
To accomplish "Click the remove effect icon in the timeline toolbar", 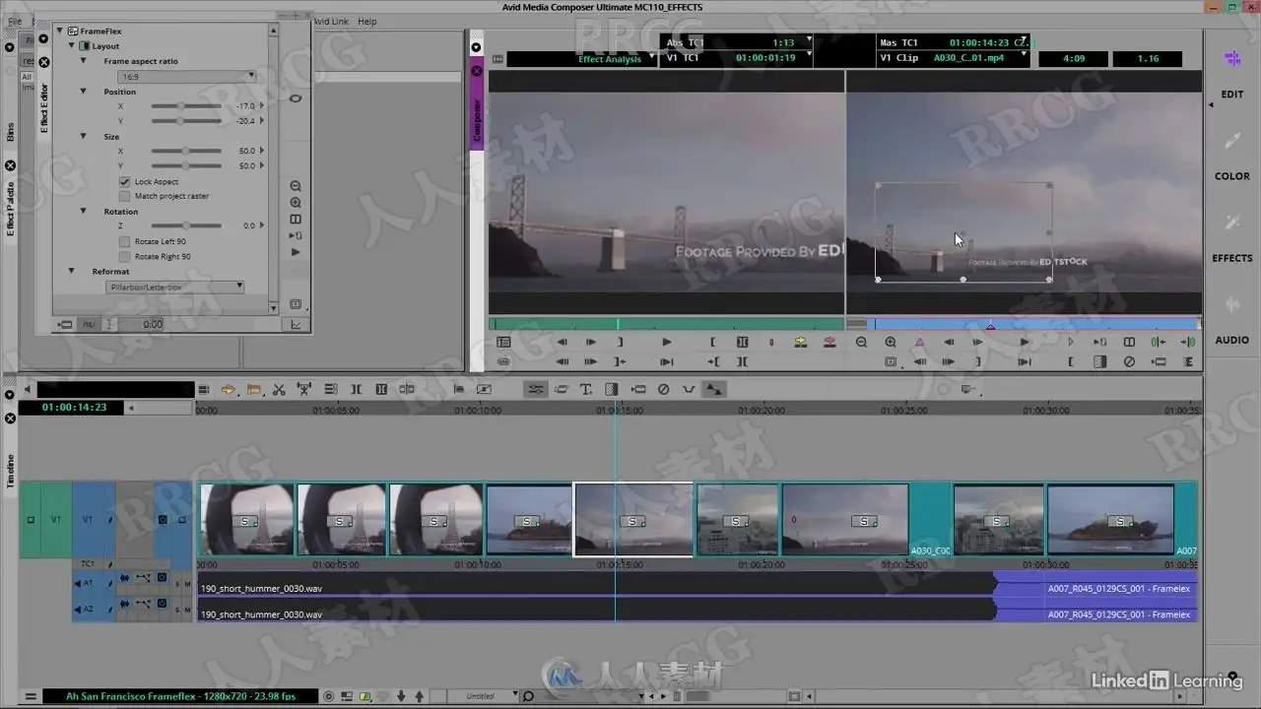I will 663,390.
